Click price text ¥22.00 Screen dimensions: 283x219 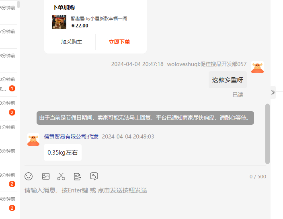coord(80,26)
